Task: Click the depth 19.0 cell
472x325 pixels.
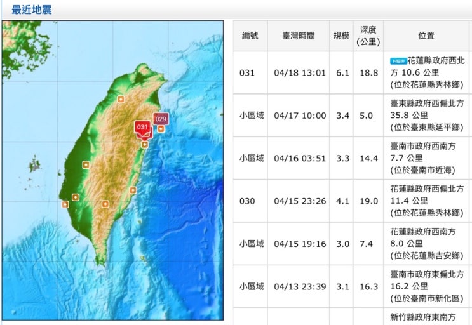Action: (x=368, y=201)
